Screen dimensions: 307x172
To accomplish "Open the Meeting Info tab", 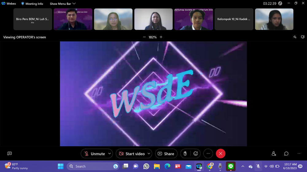I will [32, 4].
